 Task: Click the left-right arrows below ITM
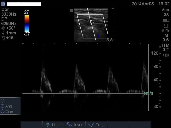pos(166,55)
